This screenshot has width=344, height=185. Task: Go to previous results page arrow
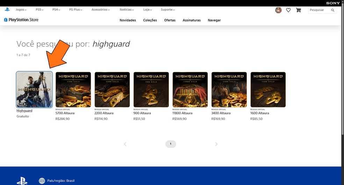point(125,144)
